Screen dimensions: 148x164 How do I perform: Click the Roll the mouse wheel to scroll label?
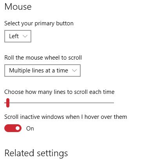43,58
